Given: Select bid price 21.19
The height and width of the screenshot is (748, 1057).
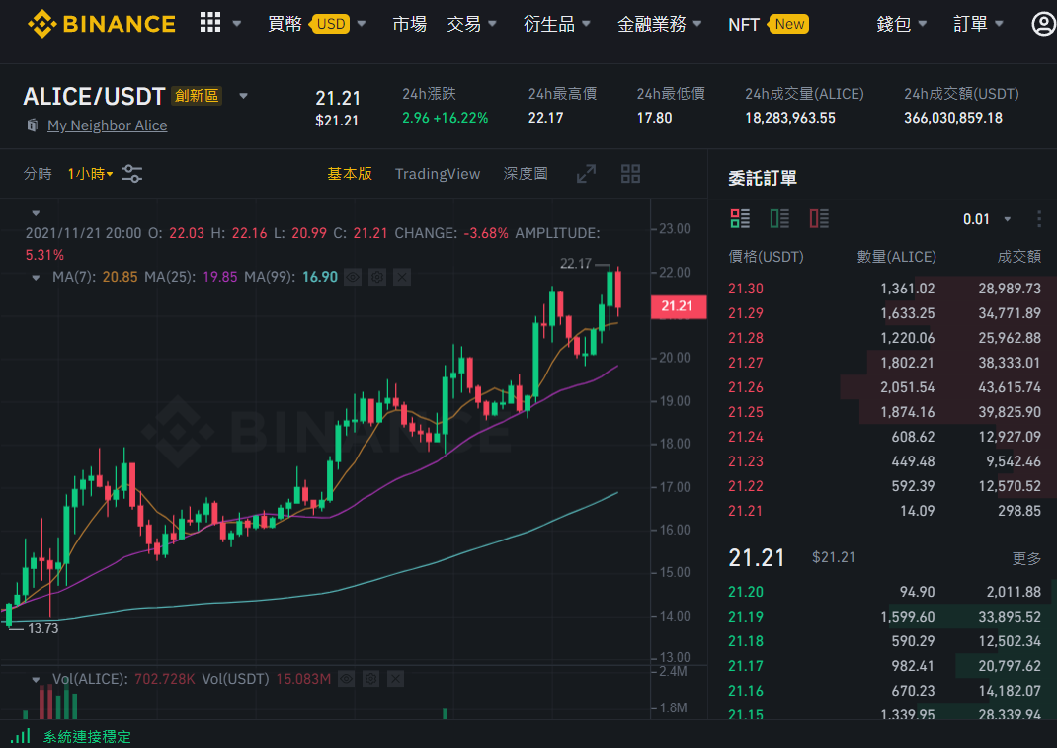Looking at the screenshot, I should tap(746, 617).
